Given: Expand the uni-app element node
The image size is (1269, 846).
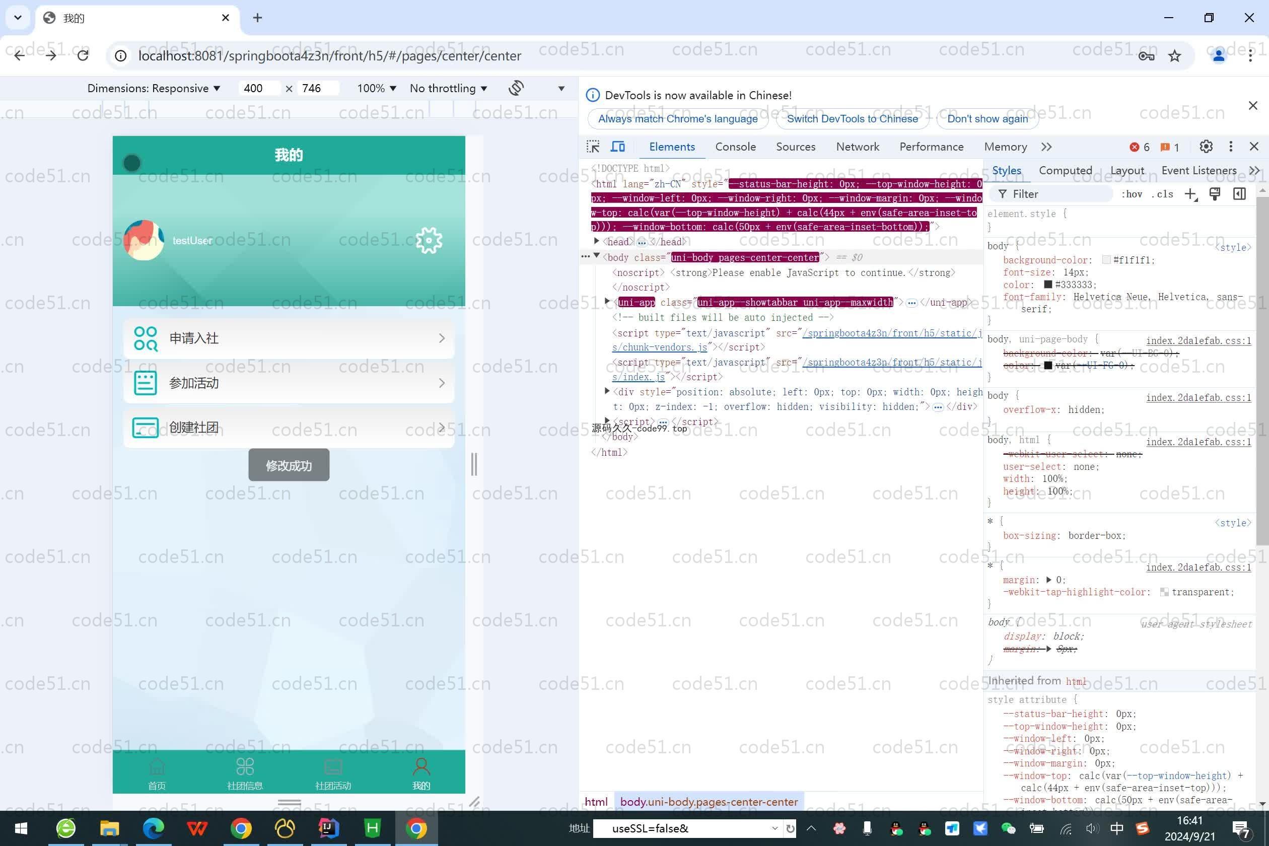Looking at the screenshot, I should (x=607, y=302).
